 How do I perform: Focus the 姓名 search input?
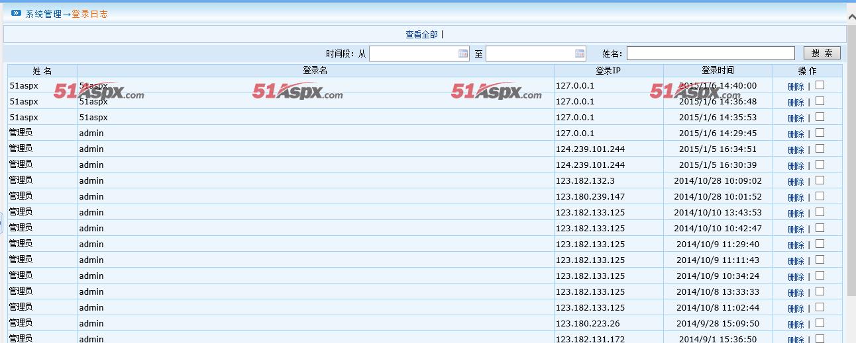pyautogui.click(x=711, y=54)
